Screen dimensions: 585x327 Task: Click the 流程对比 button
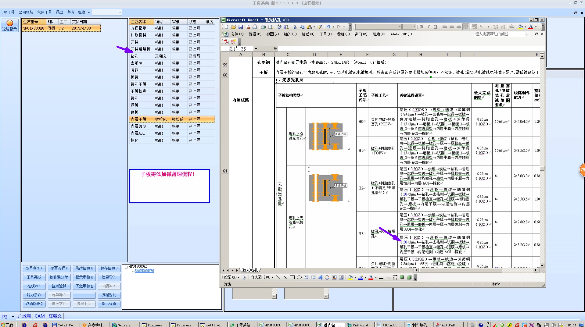pyautogui.click(x=109, y=295)
